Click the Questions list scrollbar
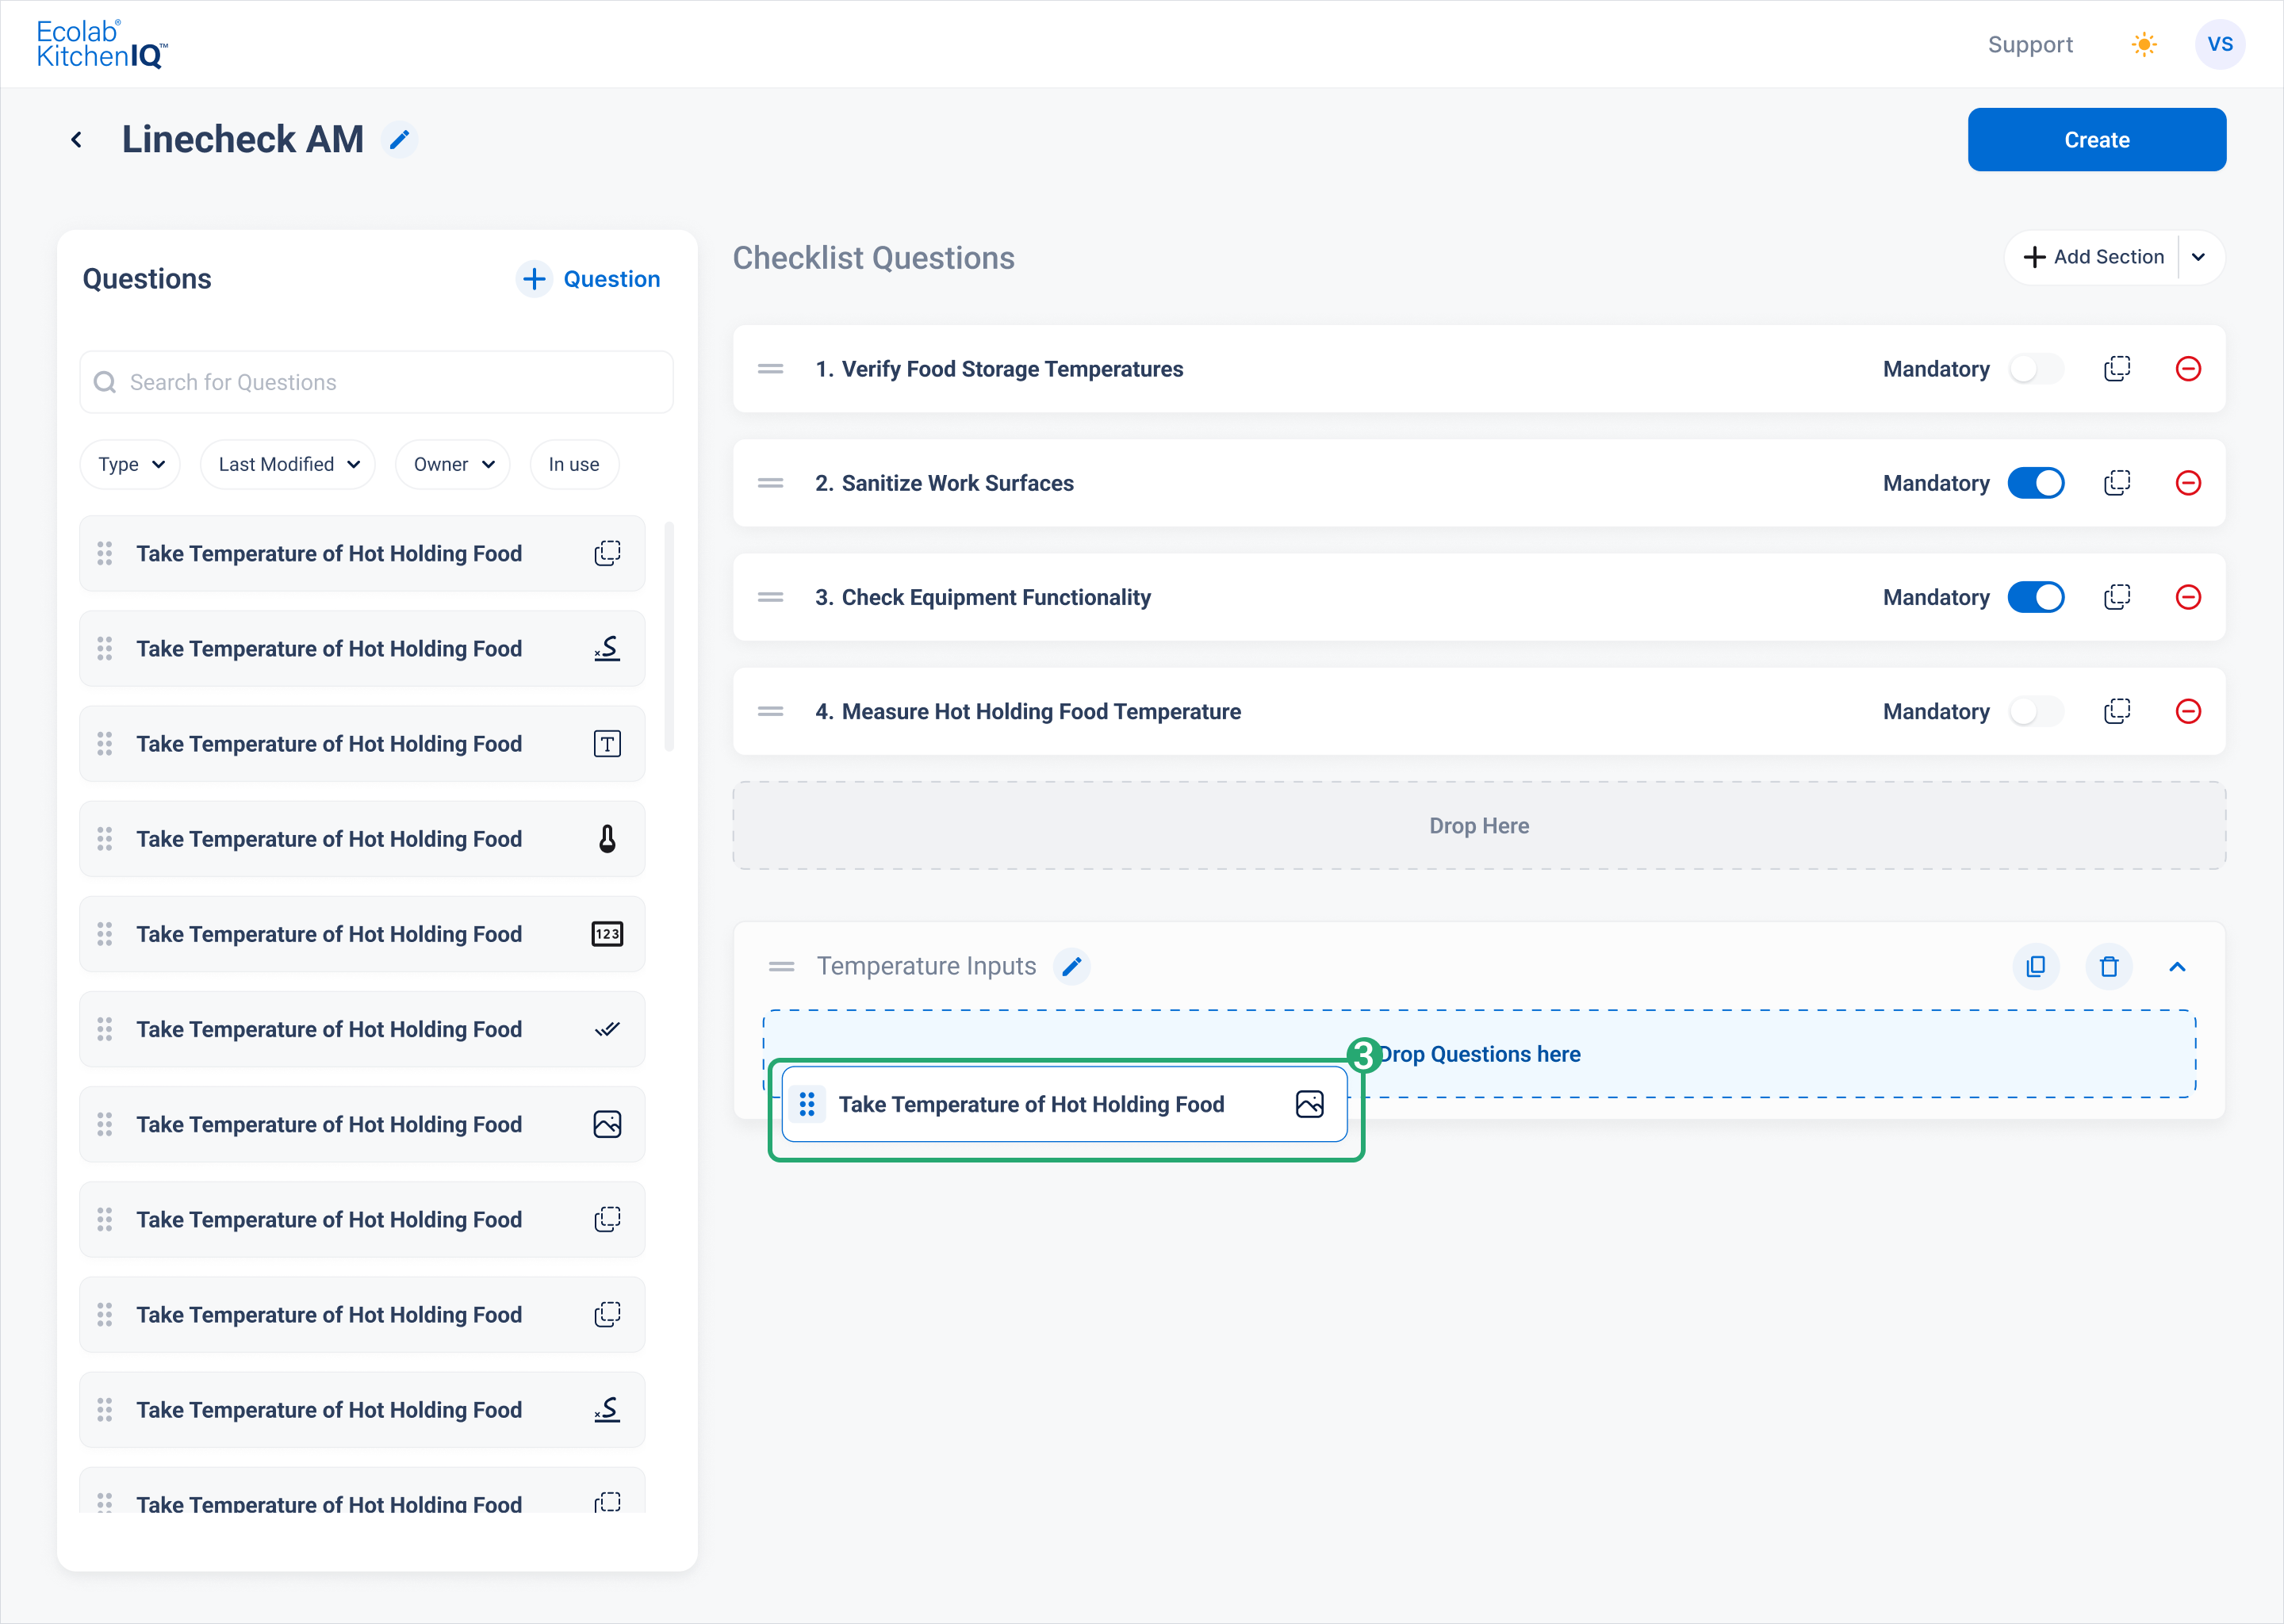The width and height of the screenshot is (2284, 1624). tap(669, 636)
